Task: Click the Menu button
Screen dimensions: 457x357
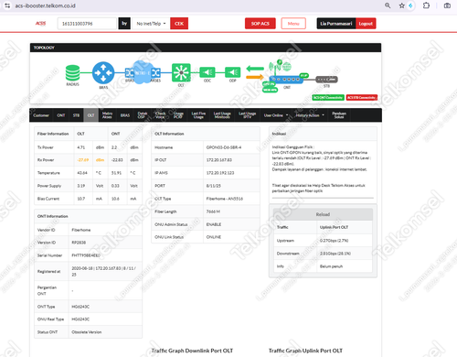Action: point(293,24)
